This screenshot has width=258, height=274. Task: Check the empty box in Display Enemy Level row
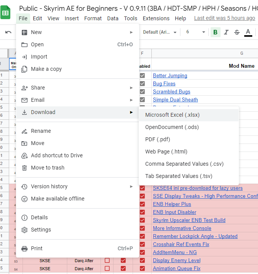click(x=107, y=260)
